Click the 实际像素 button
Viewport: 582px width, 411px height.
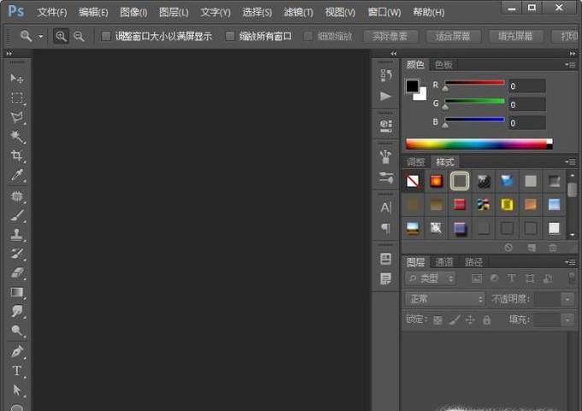(x=390, y=36)
